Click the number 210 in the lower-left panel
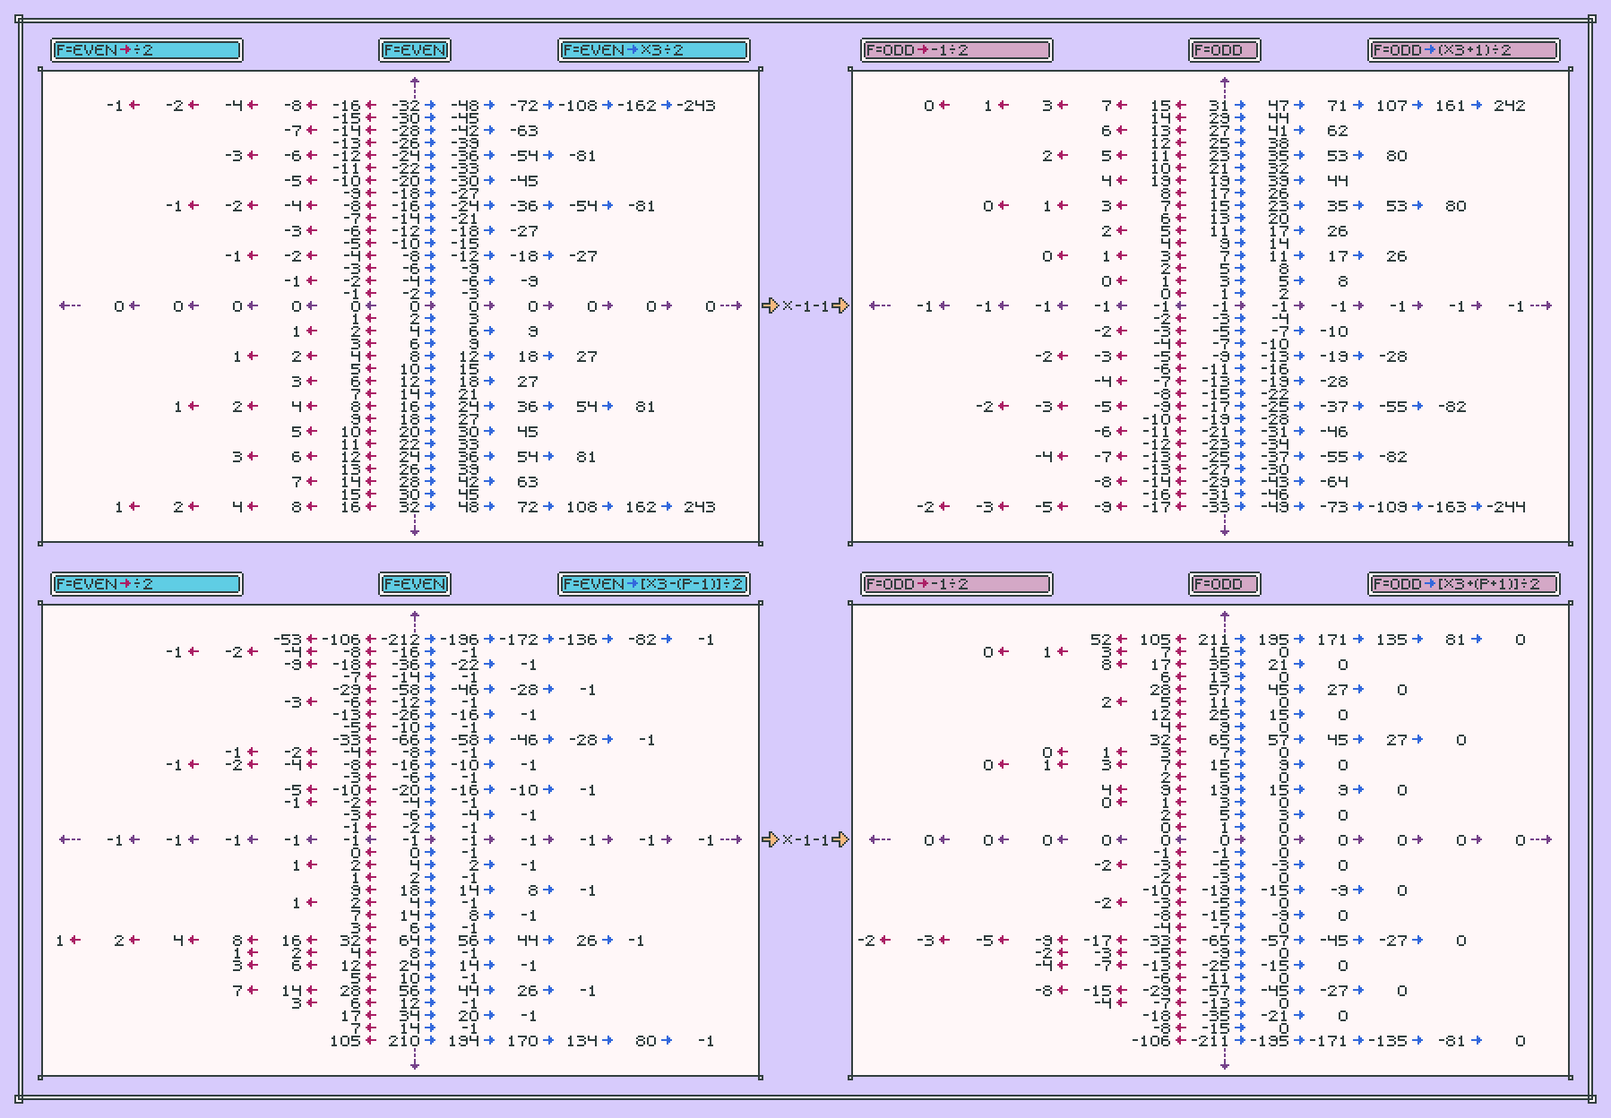Screen dimensions: 1611x1118 (x=404, y=1041)
